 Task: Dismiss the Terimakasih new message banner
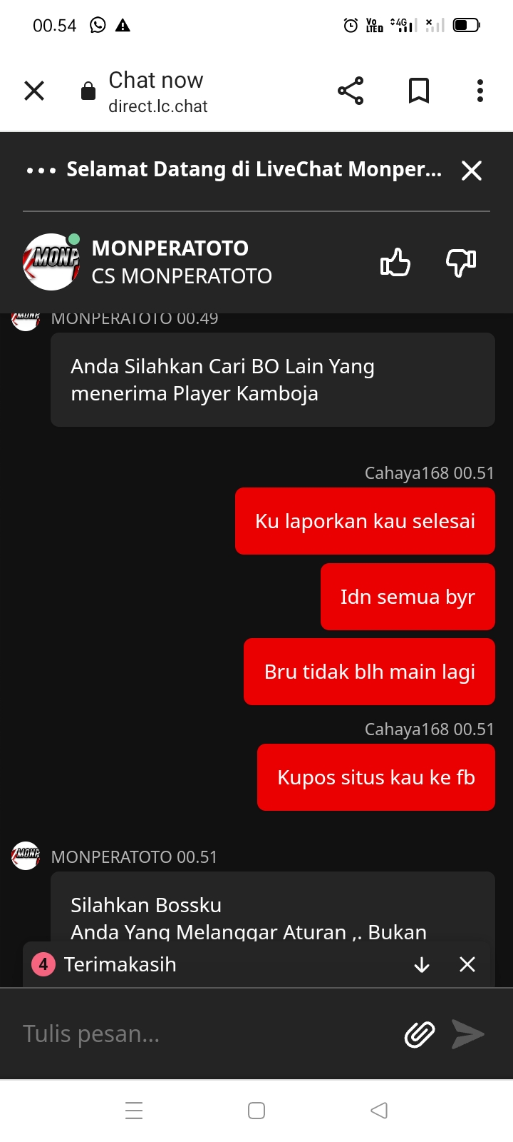coord(467,965)
